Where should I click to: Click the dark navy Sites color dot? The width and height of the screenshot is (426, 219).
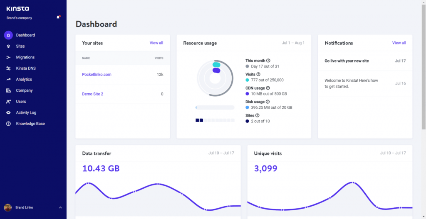pyautogui.click(x=247, y=121)
